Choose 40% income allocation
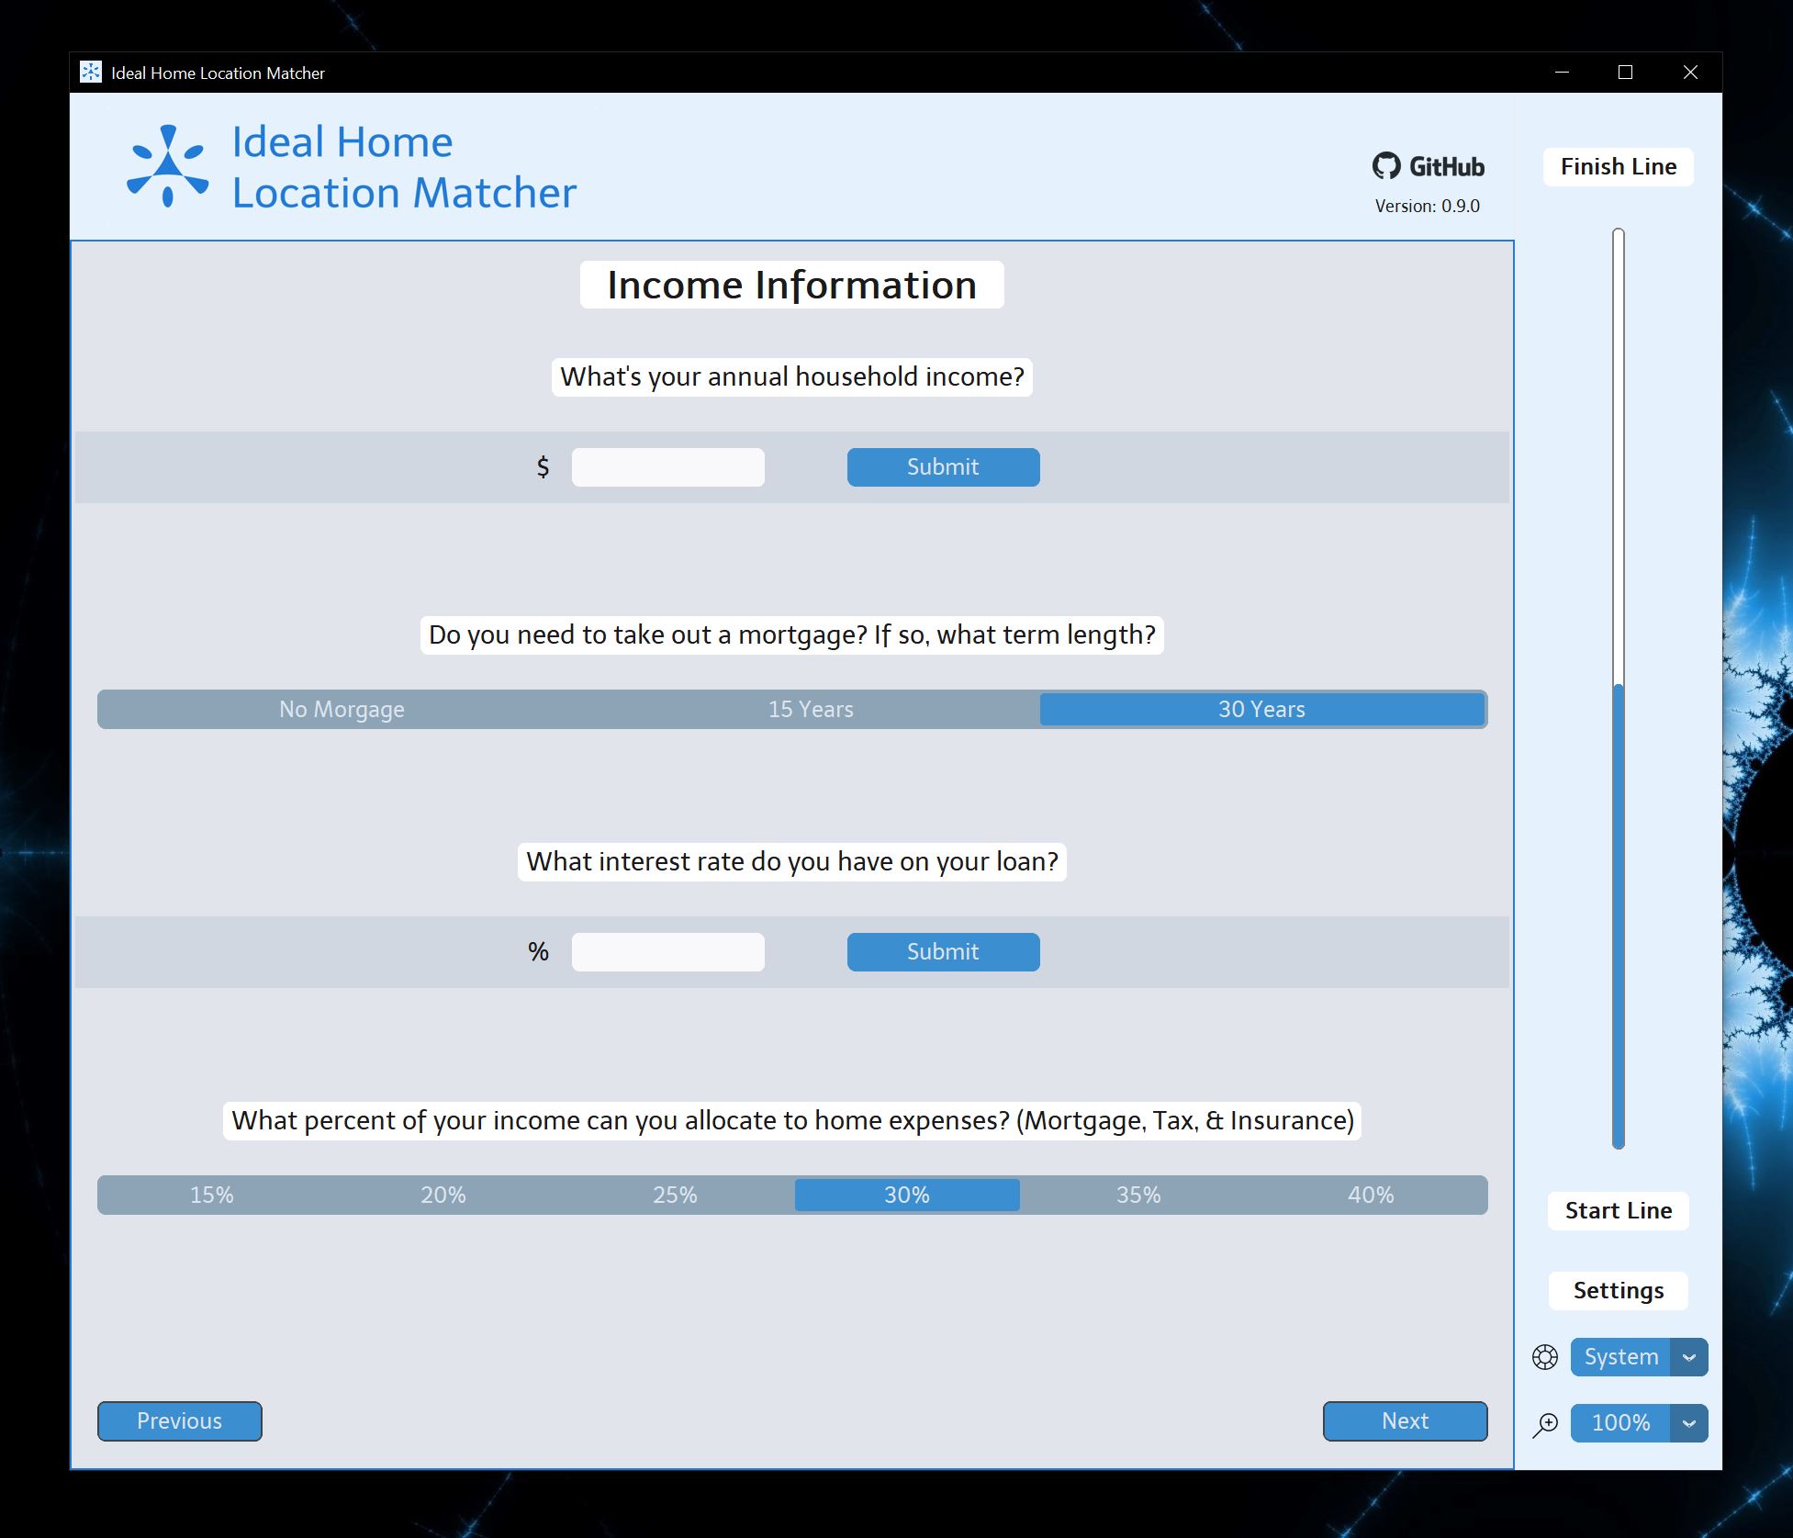This screenshot has width=1793, height=1538. click(1371, 1195)
